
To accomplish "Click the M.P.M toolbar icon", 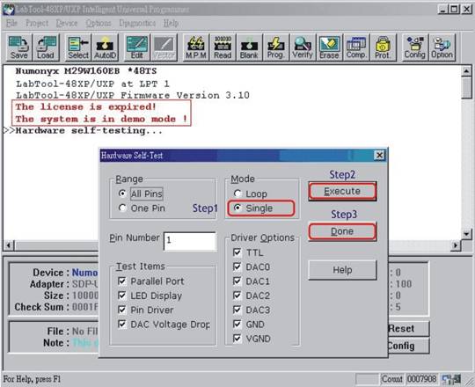I will [x=196, y=47].
